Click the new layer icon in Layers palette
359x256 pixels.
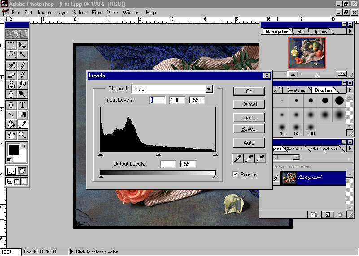pos(328,214)
